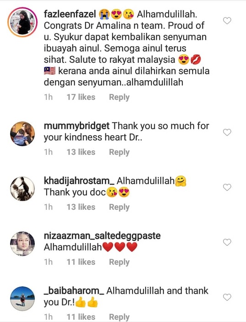The image size is (246, 322).
Task: Like khadijahrostam_'s comment using the heart
Action: pos(227,187)
